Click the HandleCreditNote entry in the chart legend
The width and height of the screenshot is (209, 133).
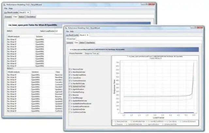[x=155, y=122]
